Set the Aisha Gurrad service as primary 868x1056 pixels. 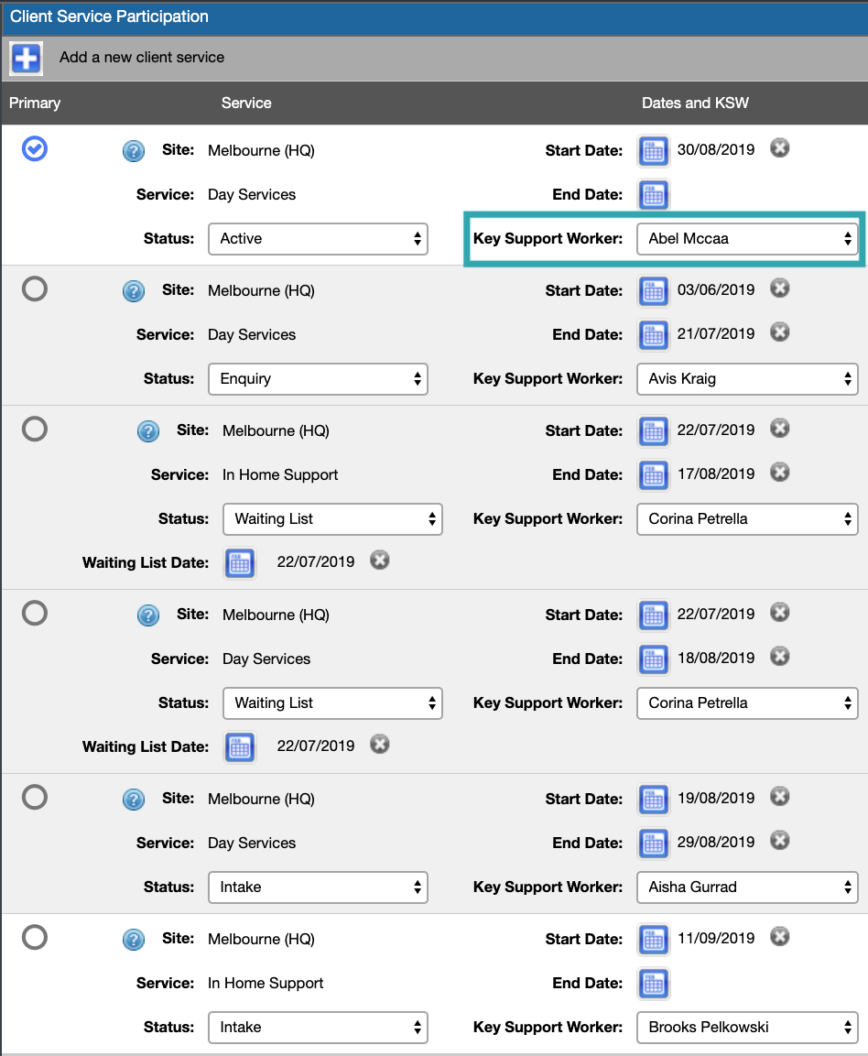(x=34, y=797)
